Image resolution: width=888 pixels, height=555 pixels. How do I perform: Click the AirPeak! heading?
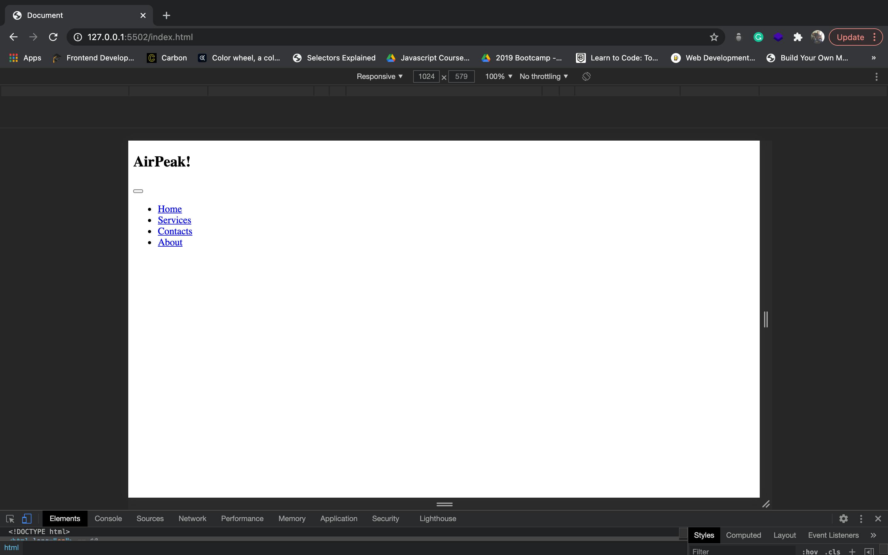(162, 162)
